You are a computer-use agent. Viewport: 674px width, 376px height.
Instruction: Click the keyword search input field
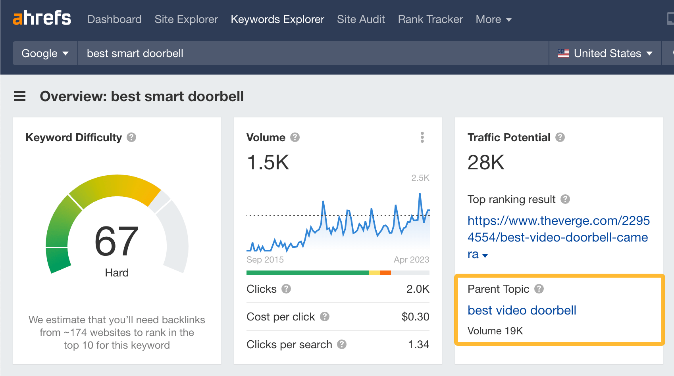[x=278, y=53]
